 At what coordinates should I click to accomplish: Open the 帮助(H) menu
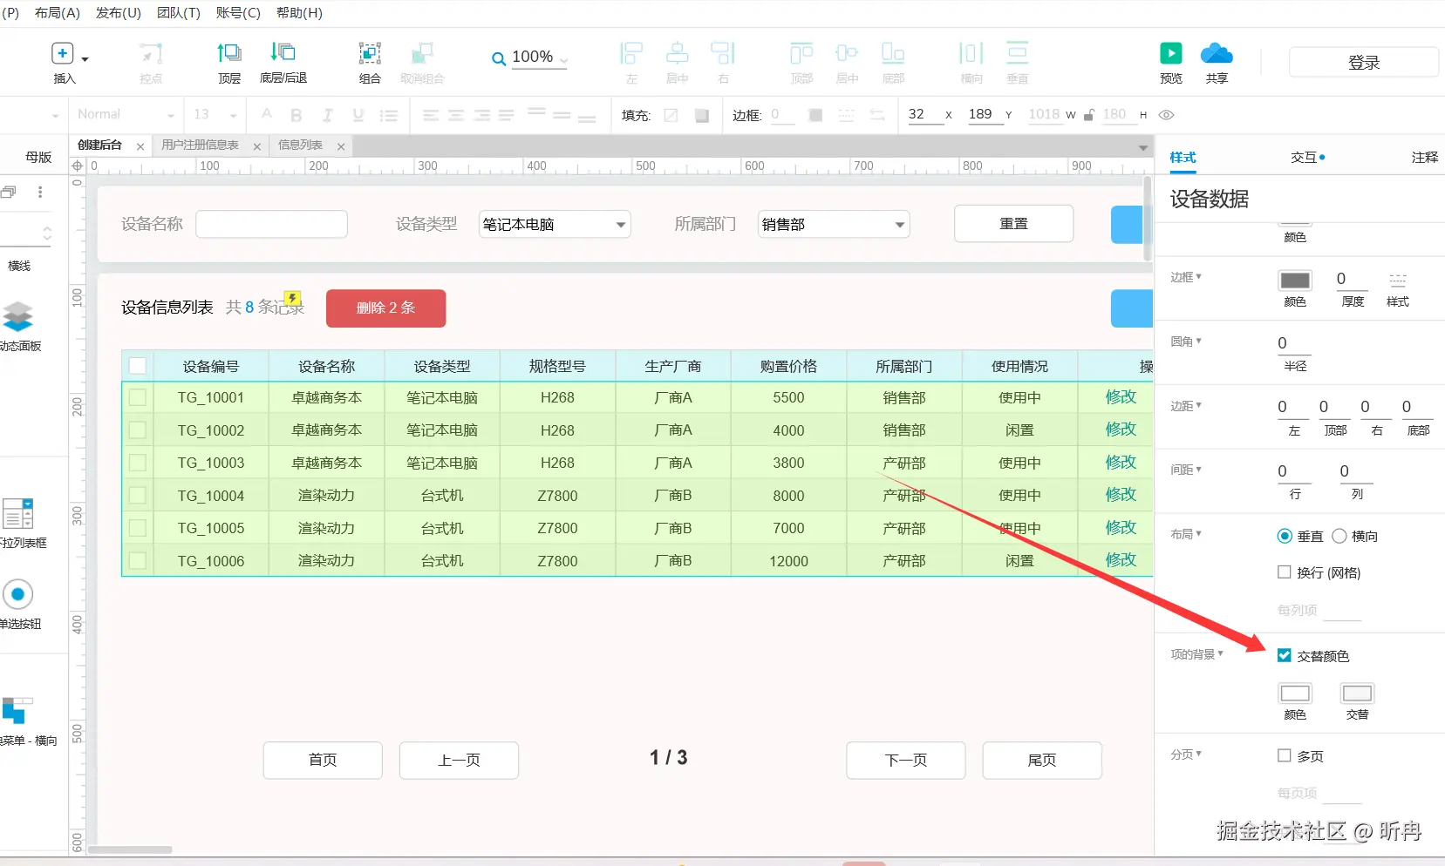pos(299,13)
